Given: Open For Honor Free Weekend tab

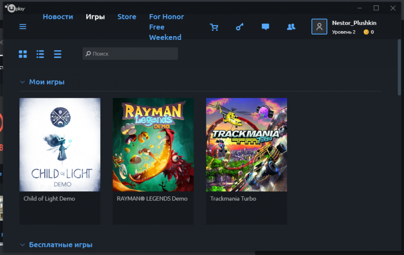Looking at the screenshot, I should (166, 27).
